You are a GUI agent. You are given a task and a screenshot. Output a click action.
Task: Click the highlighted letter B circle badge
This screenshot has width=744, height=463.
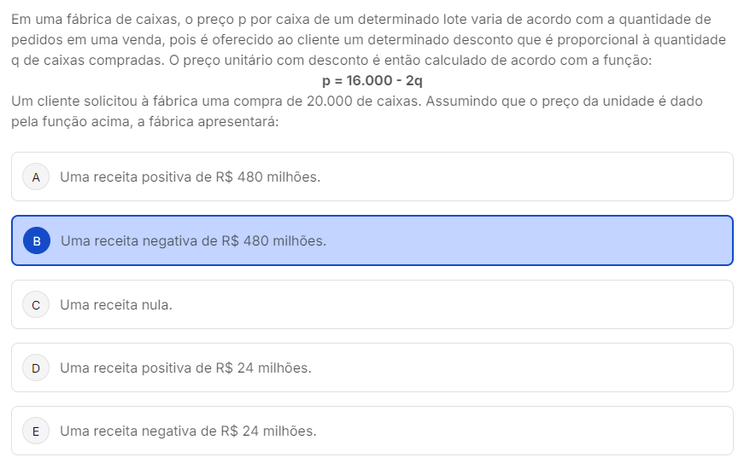point(37,241)
